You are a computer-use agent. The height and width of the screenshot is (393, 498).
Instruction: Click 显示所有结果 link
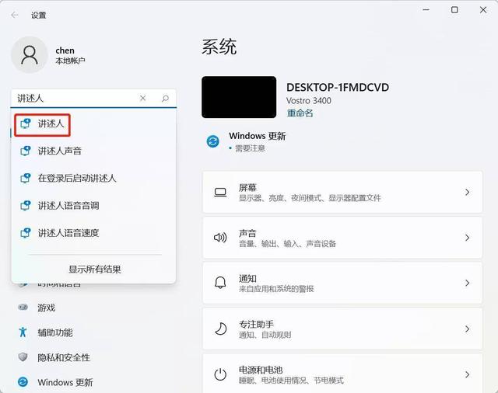coord(95,270)
